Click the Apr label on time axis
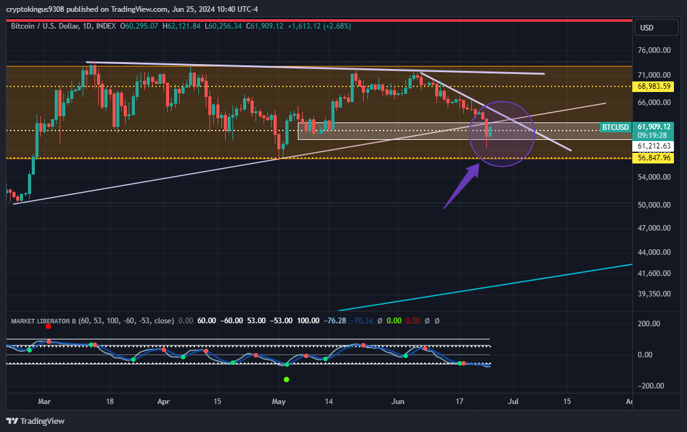 [164, 402]
